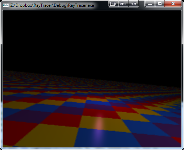This screenshot has width=184, height=150.
Task: Click the first extra title bar button with overlapping windows icon
Action: click(x=113, y=4)
